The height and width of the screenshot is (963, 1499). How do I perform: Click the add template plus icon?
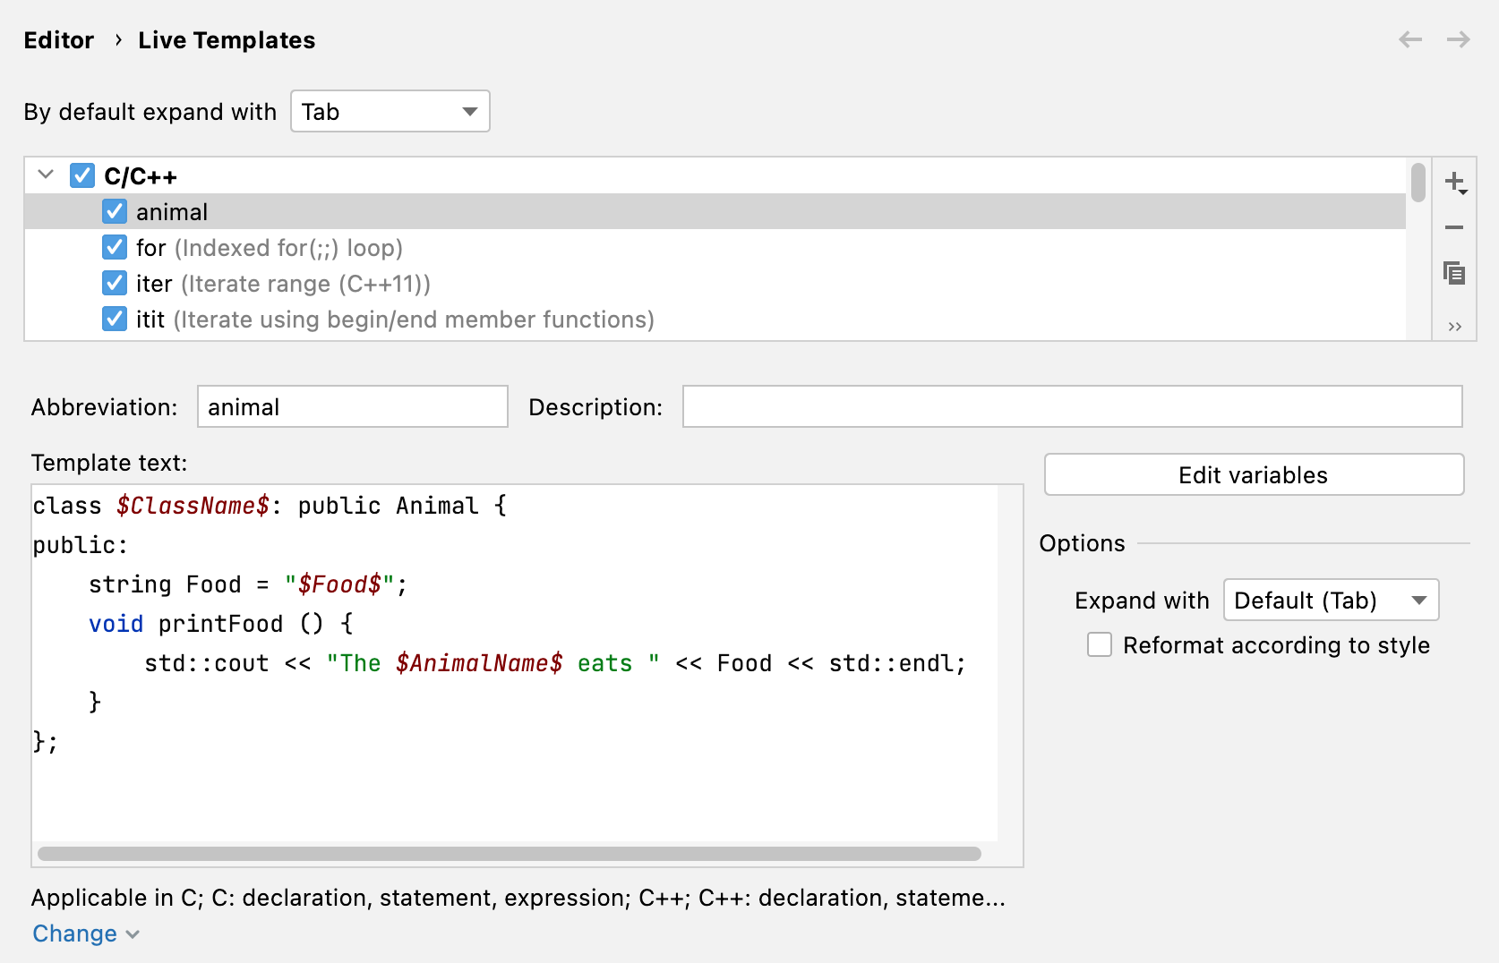point(1454,183)
